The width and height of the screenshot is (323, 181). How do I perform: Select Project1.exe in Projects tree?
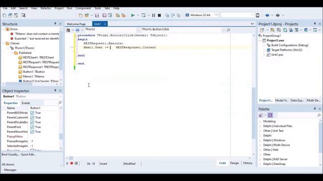[x=276, y=40]
